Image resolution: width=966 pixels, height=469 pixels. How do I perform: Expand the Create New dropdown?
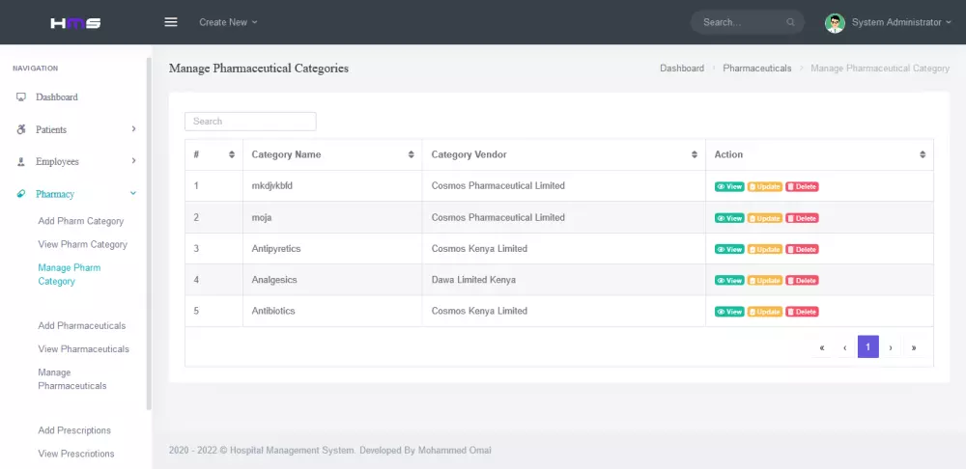coord(228,22)
